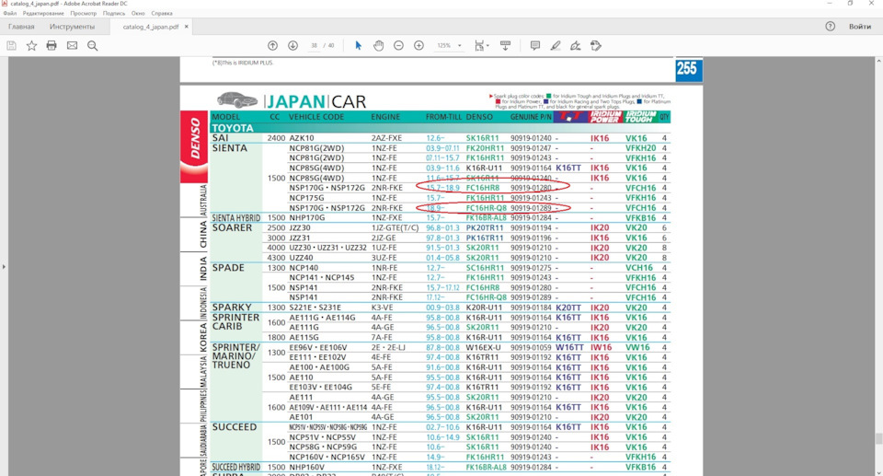Add a sticky note comment
883x476 pixels.
coord(535,45)
